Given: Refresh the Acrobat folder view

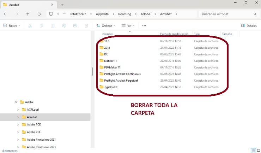Looking at the screenshot, I should [39, 14].
